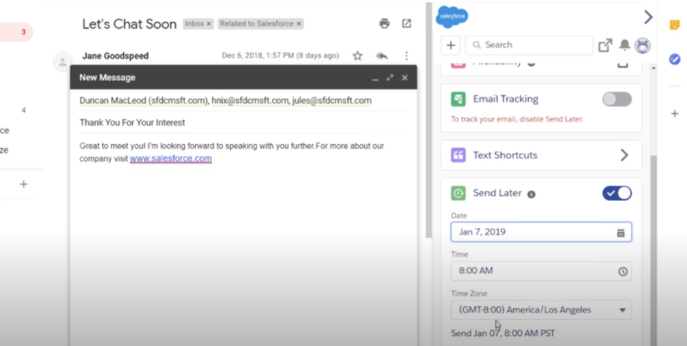Viewport: 687px width, 346px height.
Task: Open Salesforce pop-out external link icon
Action: click(605, 45)
